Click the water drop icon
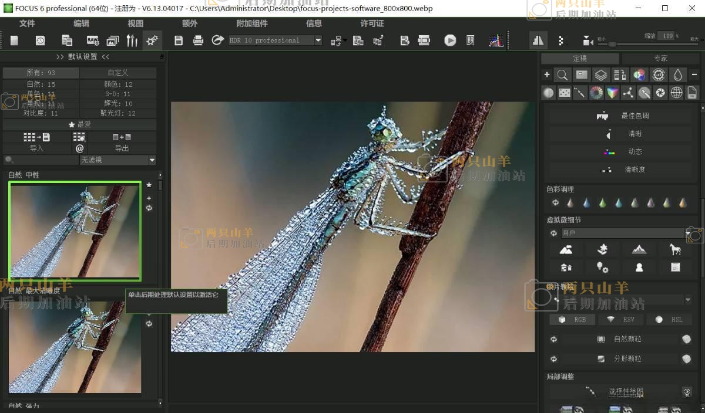This screenshot has width=705, height=413. (678, 75)
